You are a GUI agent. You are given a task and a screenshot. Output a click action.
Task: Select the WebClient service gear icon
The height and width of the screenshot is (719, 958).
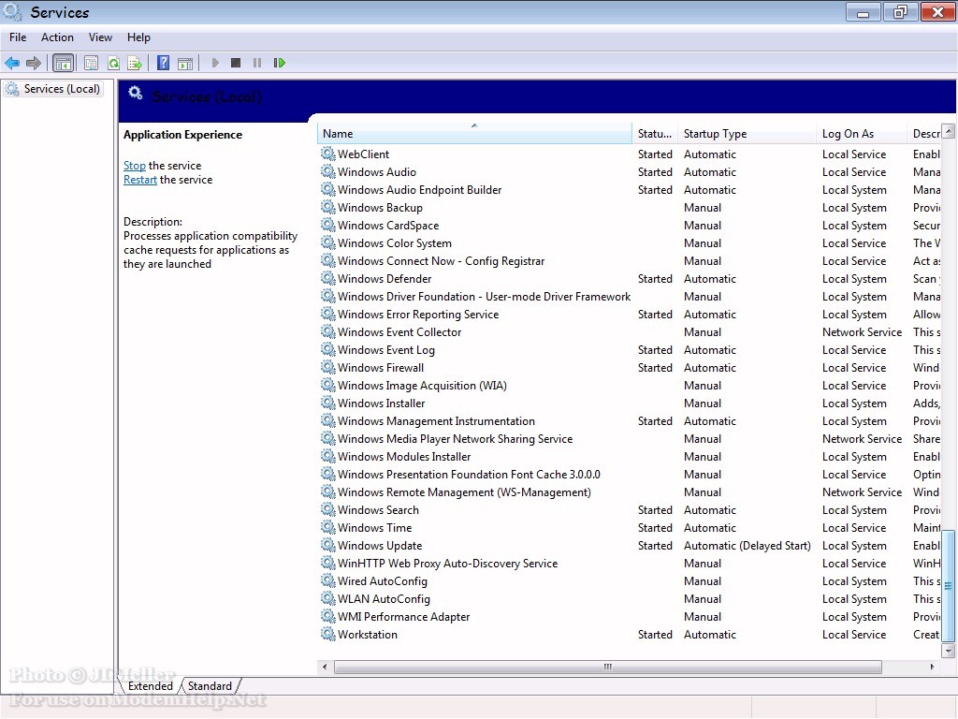click(x=328, y=154)
